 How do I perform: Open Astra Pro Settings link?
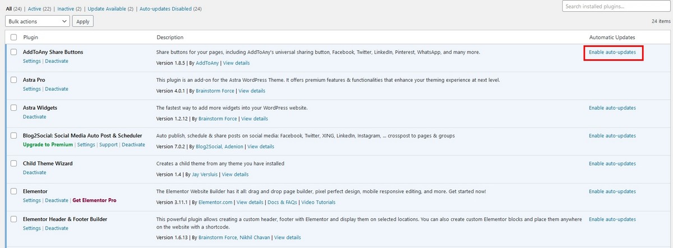(x=32, y=89)
